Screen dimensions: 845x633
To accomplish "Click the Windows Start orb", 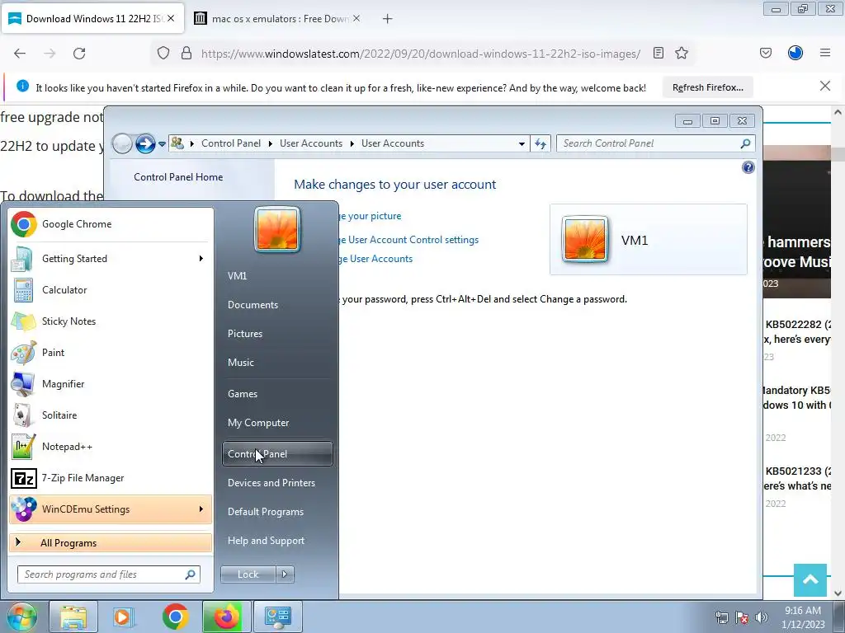I will (x=21, y=617).
